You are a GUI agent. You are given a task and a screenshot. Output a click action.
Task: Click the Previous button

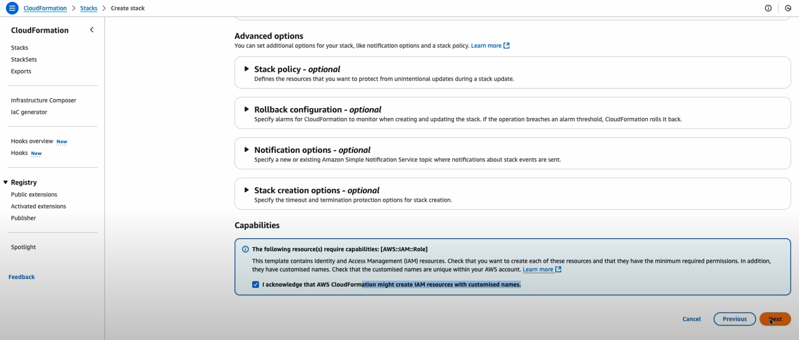tap(734, 319)
